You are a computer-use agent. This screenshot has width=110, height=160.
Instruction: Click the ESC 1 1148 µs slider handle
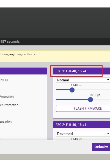point(72,90)
